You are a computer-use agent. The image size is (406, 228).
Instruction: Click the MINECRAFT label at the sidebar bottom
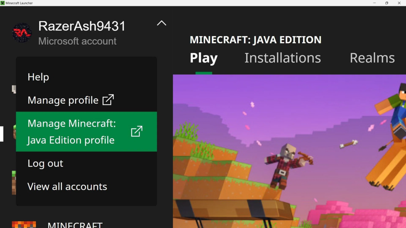[75, 224]
